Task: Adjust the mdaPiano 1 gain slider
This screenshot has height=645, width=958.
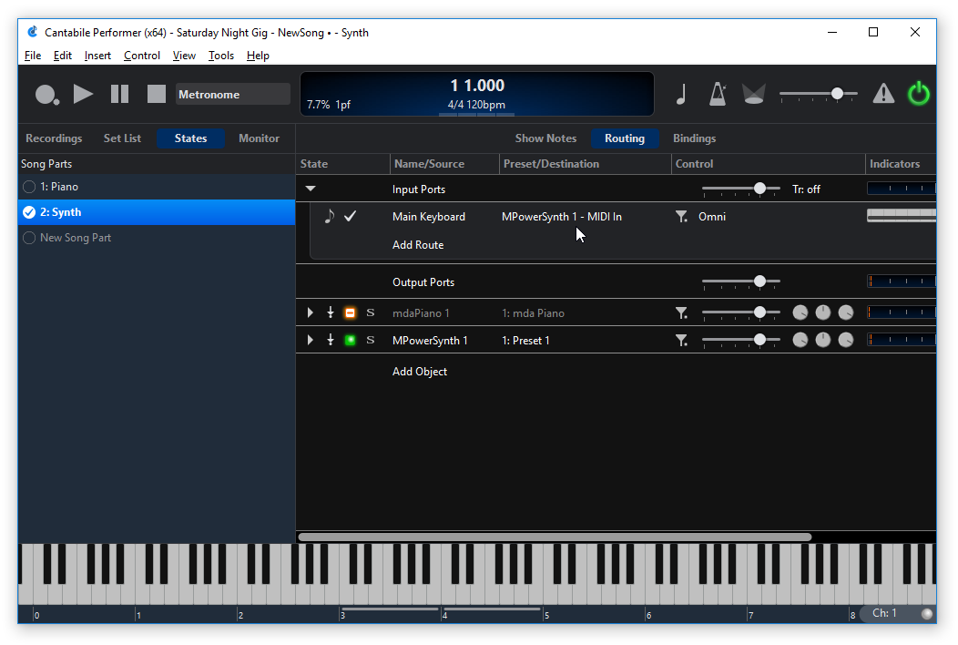Action: pyautogui.click(x=741, y=312)
